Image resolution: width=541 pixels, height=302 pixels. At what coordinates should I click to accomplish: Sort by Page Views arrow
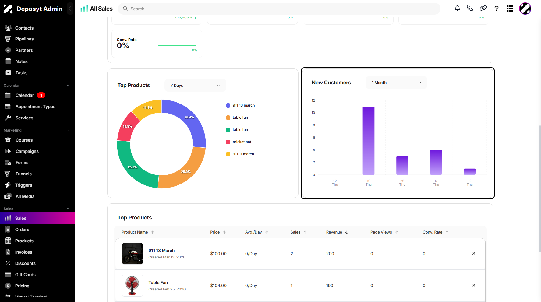click(x=397, y=232)
